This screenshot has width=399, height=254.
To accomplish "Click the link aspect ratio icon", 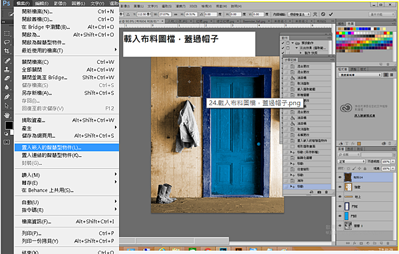I will [x=176, y=15].
